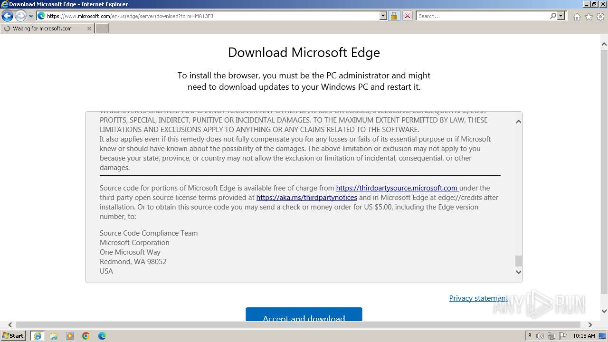Close the 'Waiting for microsoft.com' tab
The height and width of the screenshot is (342, 608).
coord(89,28)
